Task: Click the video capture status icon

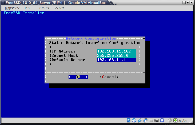Action: tap(157, 120)
